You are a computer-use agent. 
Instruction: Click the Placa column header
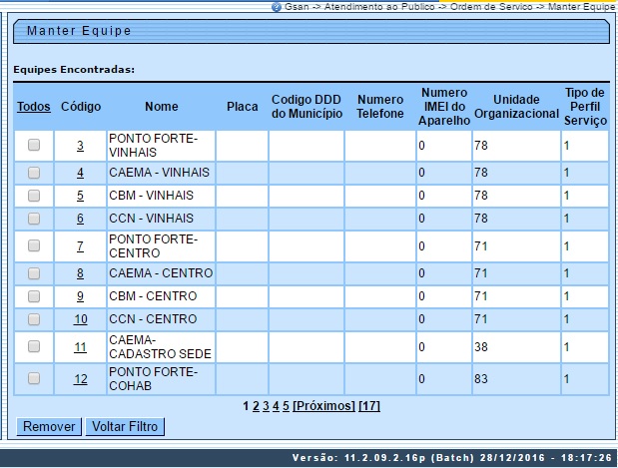242,107
